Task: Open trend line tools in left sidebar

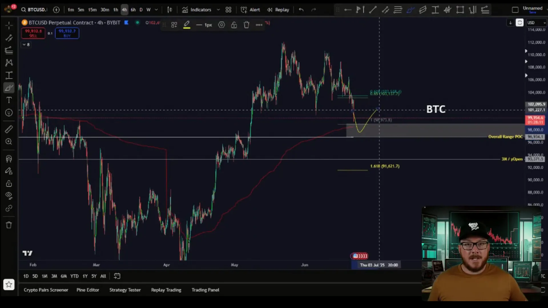Action: pyautogui.click(x=9, y=38)
